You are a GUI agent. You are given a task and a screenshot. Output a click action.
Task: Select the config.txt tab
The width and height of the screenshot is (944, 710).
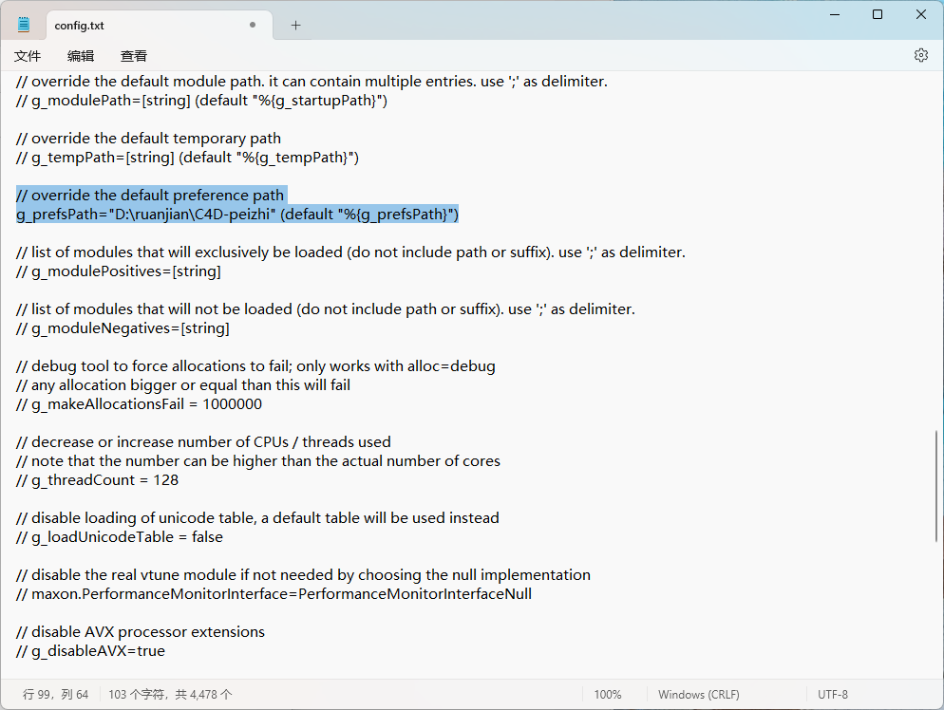pyautogui.click(x=160, y=26)
